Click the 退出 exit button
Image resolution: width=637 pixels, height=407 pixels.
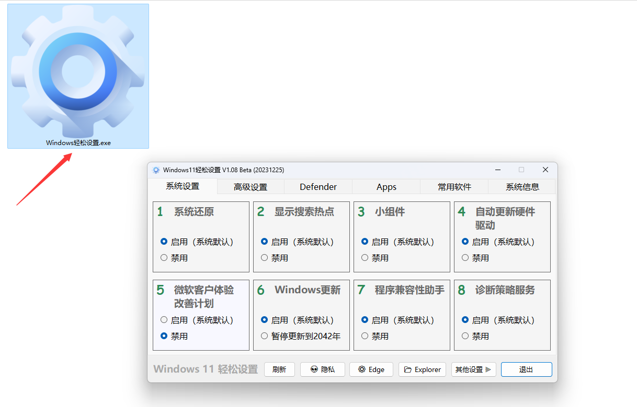(526, 369)
